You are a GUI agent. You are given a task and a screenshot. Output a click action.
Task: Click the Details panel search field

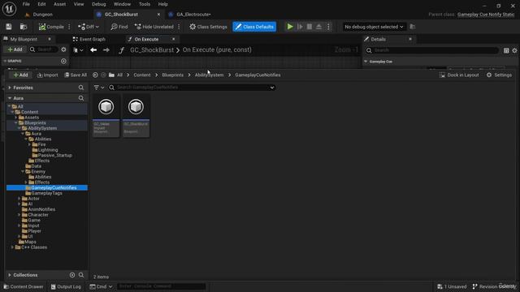click(x=432, y=50)
